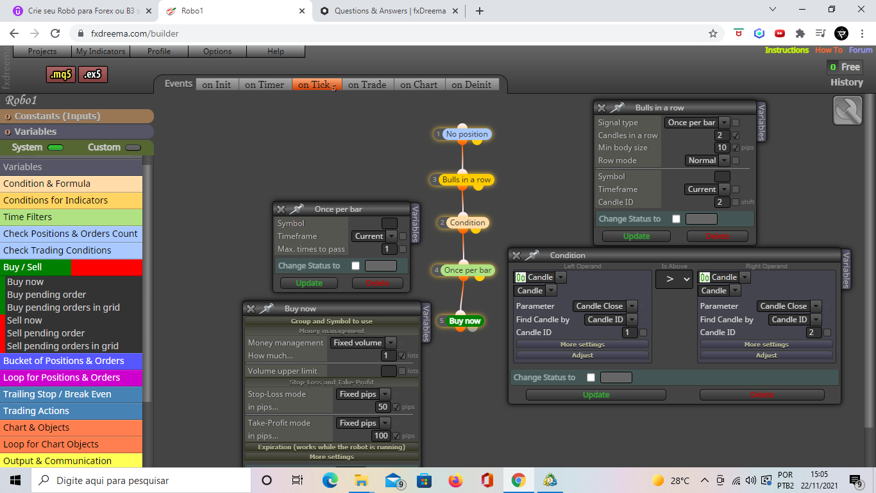Open the Is Above comparison operator dropdown
The height and width of the screenshot is (493, 876).
point(674,279)
